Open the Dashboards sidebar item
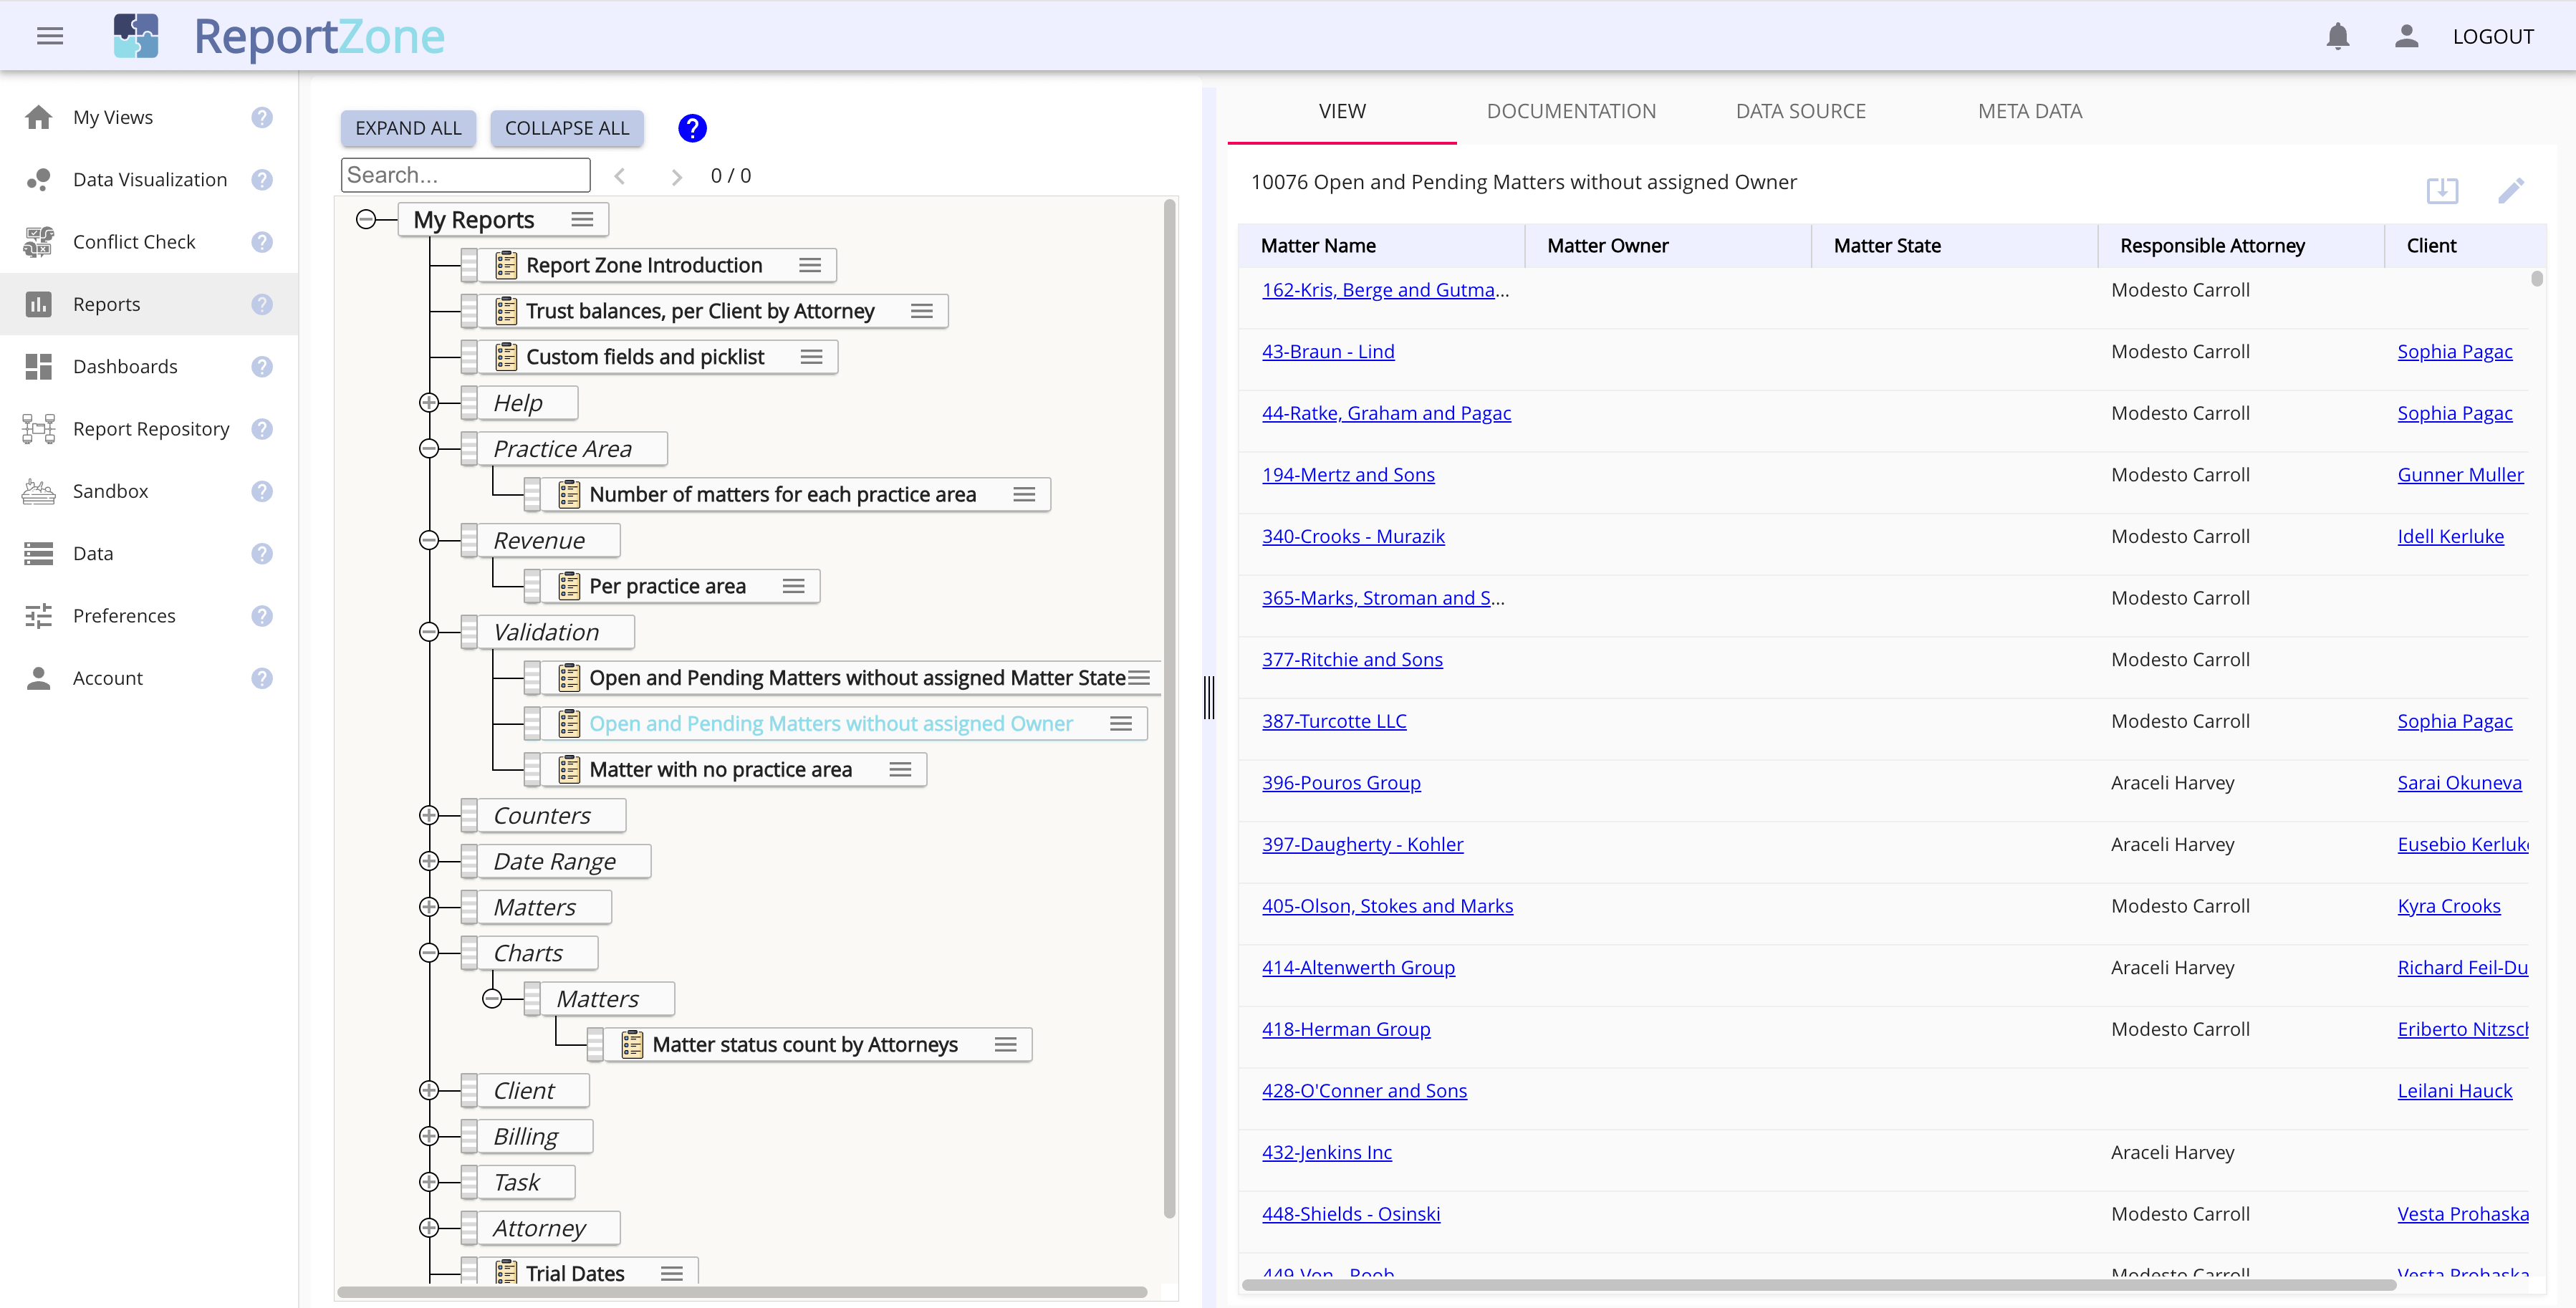Viewport: 2576px width, 1308px height. tap(149, 366)
